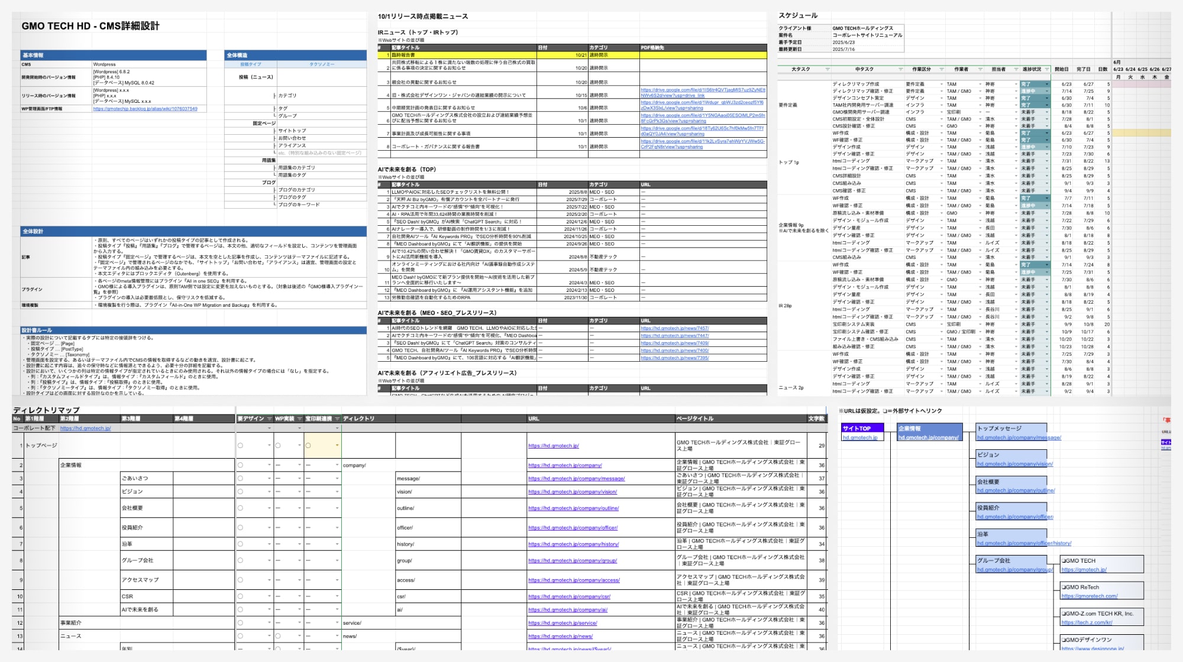
Task: Click filter icon on 進捗状況 column header
Action: pyautogui.click(x=1046, y=69)
